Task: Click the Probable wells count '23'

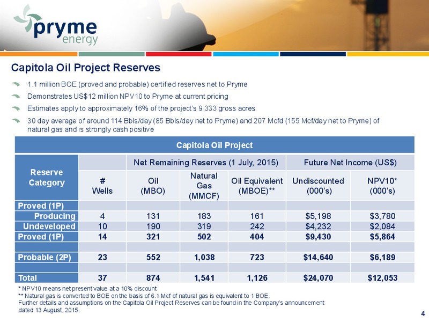Action: (102, 258)
